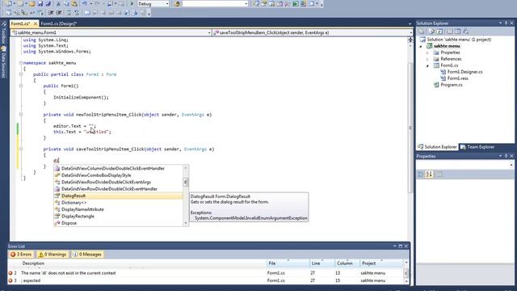This screenshot has width=517, height=291.
Task: Click the Save icon in the toolbar
Action: [40, 4]
